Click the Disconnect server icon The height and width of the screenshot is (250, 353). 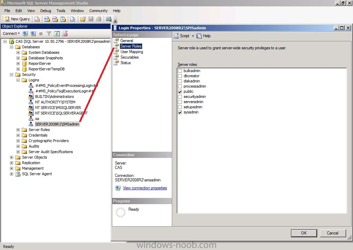[x=33, y=33]
